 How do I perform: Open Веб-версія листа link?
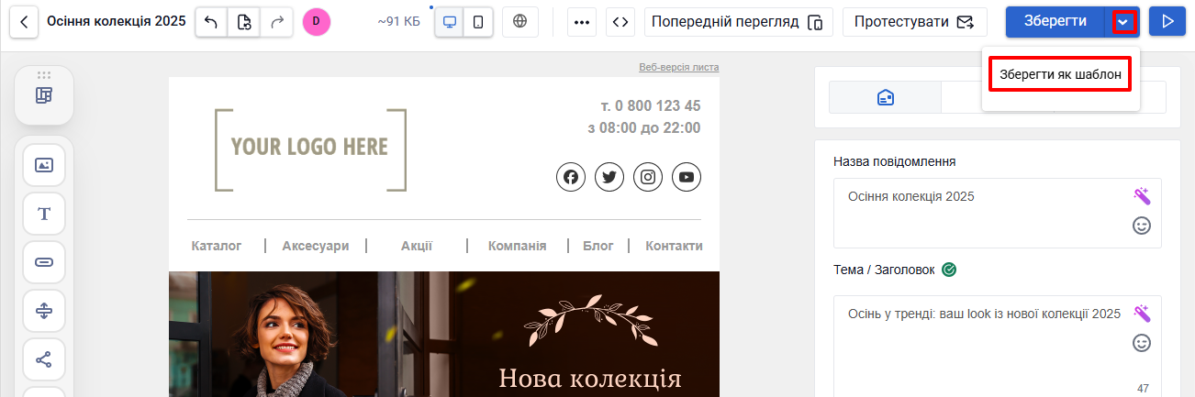[x=678, y=67]
